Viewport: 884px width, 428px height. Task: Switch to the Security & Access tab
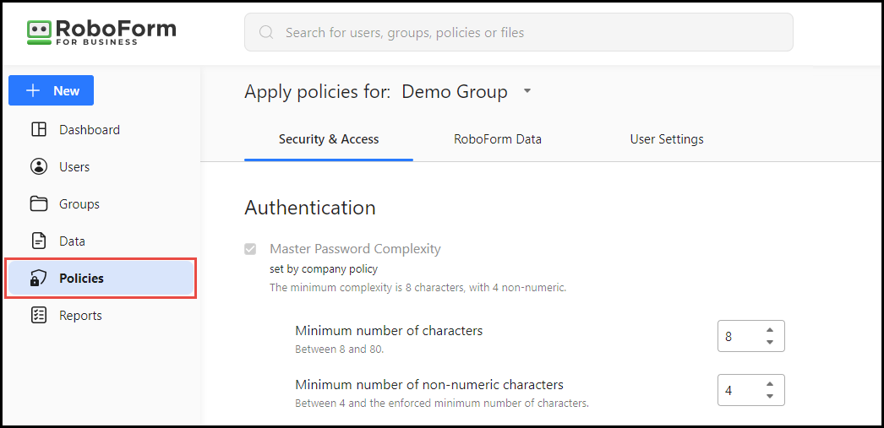pyautogui.click(x=329, y=139)
